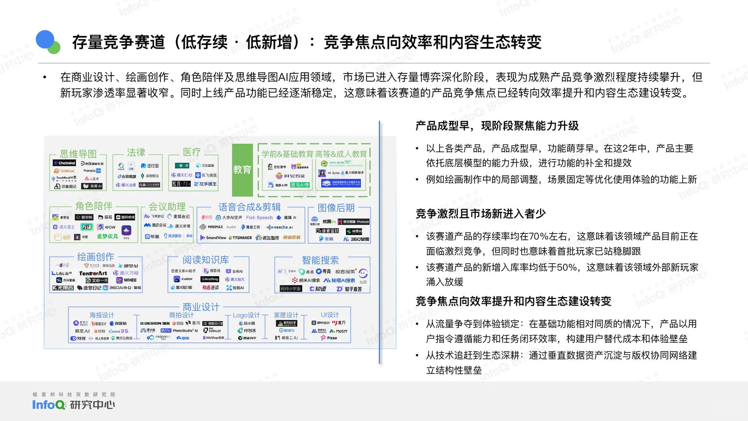Click the 通义万相 logo
The height and width of the screenshot is (421, 748).
click(126, 273)
